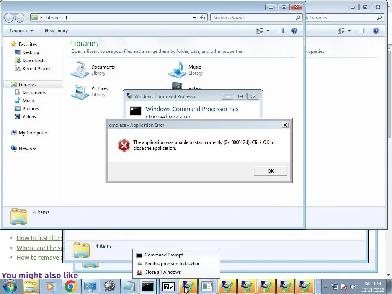This screenshot has width=392, height=294.
Task: Open My Computer in the navigation pane
Action: click(33, 133)
